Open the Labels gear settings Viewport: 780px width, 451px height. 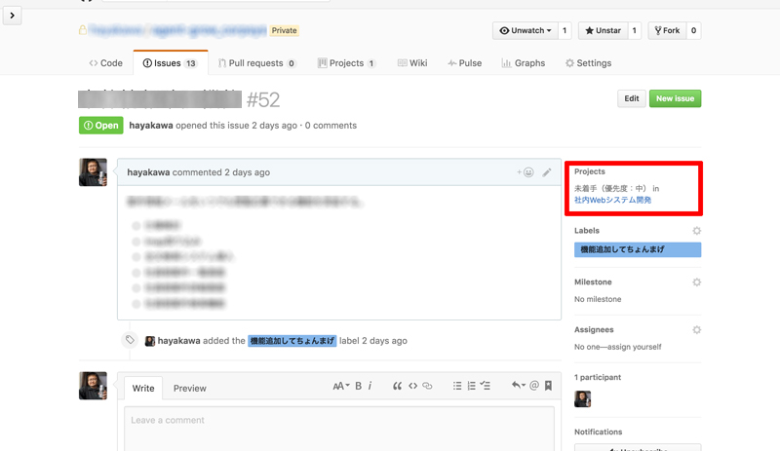click(696, 231)
